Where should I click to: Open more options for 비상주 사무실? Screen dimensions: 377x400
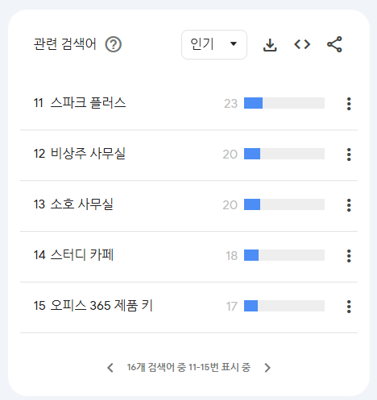pos(349,155)
